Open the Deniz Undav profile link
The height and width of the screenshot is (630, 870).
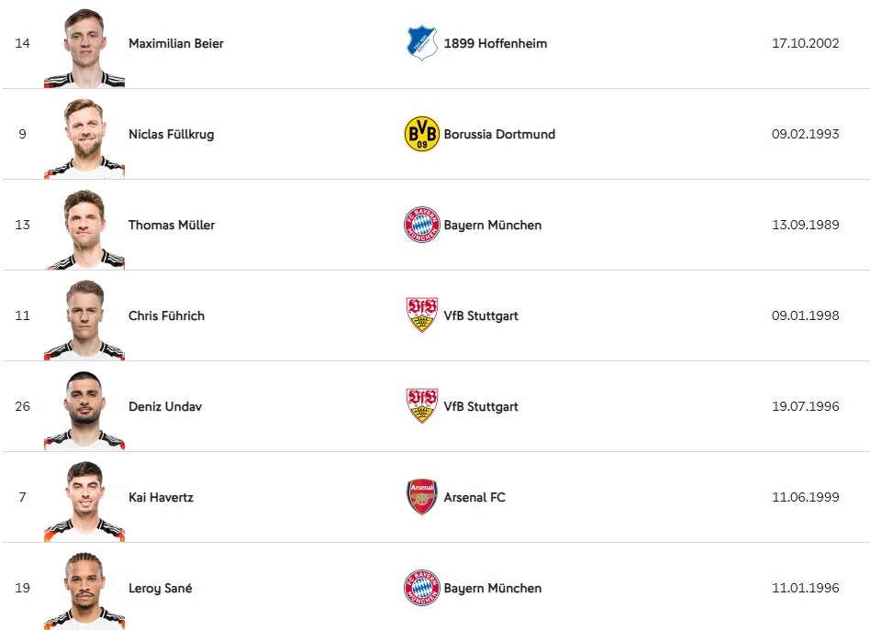pyautogui.click(x=165, y=406)
